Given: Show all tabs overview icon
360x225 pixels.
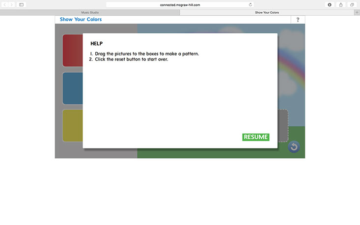Looking at the screenshot, I should (352, 4).
